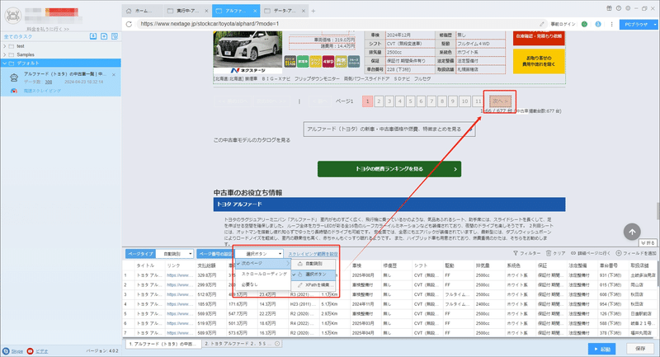Click the help question mark icon
Screen dimensions: 660x357
619,8
